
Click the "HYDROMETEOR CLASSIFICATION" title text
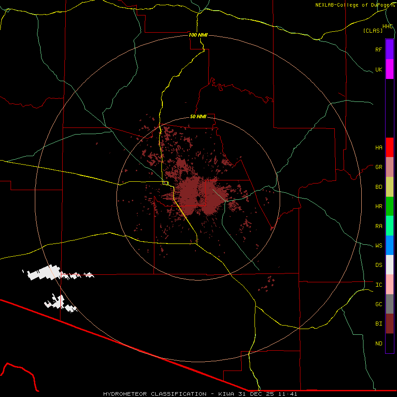click(x=155, y=394)
